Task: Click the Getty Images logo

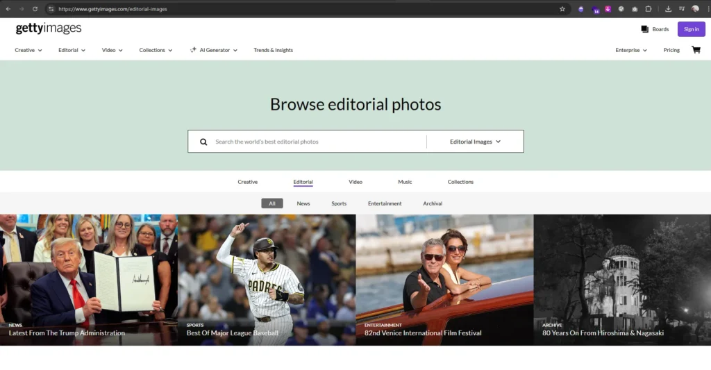Action: click(49, 28)
